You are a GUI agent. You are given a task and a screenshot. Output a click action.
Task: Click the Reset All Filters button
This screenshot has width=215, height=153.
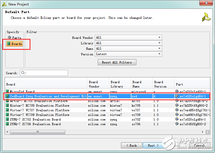tap(116, 62)
